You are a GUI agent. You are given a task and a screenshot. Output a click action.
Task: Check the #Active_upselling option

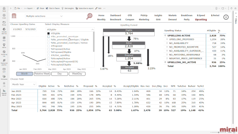(48, 55)
